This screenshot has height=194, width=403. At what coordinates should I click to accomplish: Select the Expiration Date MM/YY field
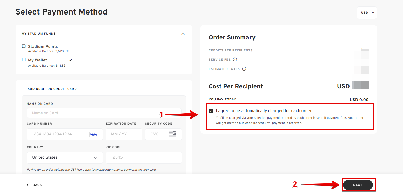[x=124, y=134]
